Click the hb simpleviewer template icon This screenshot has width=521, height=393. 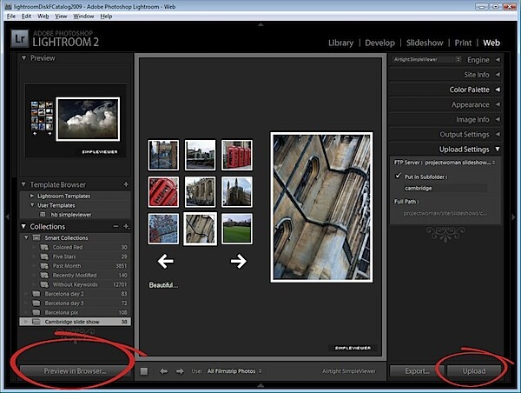point(43,214)
